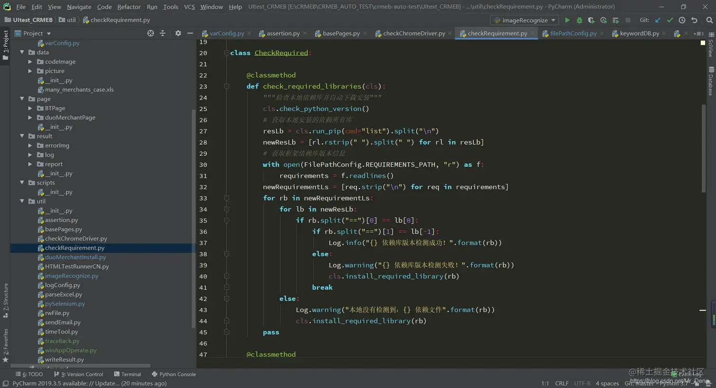This screenshot has height=388, width=716.
Task: Show Git history with the clock icon
Action: [682, 20]
